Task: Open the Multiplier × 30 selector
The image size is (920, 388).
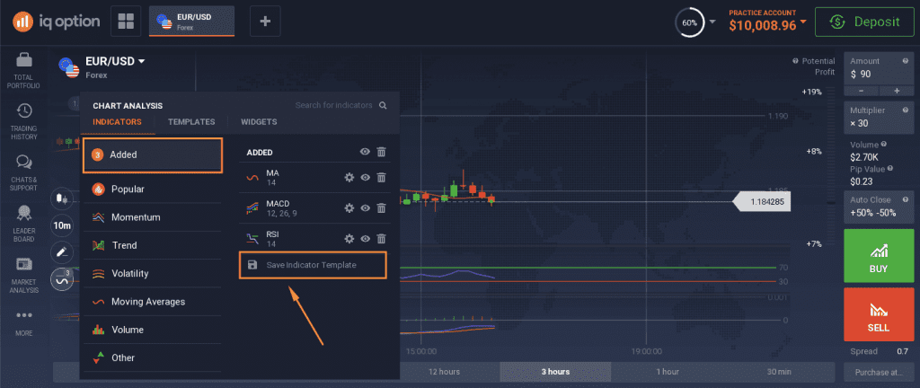Action: (879, 118)
